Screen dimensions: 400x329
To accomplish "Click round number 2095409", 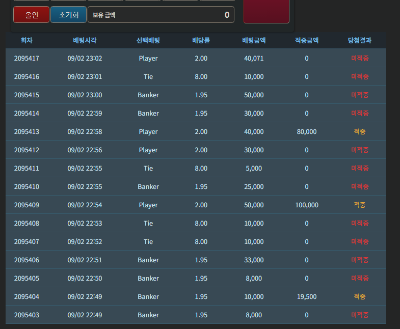I will 26,205.
